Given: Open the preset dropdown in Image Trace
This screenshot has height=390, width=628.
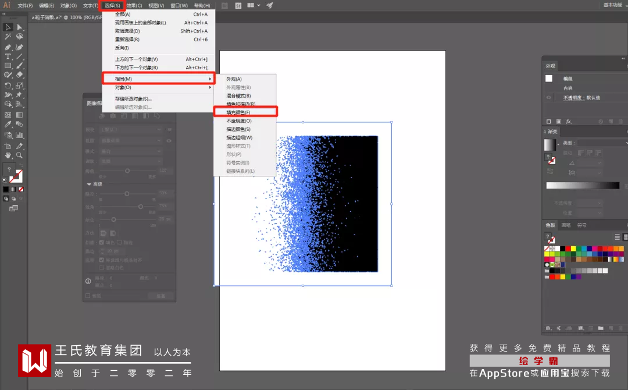Looking at the screenshot, I should pos(131,130).
